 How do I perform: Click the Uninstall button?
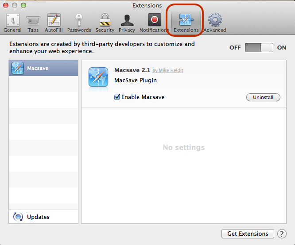263,97
